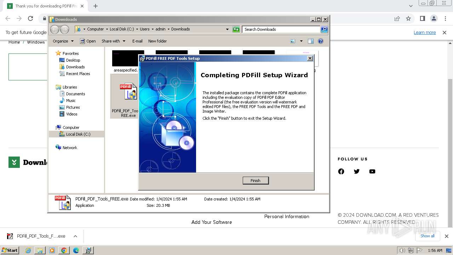Screen dimensions: 453x255
Task: Click the Explorer forward navigation arrow
Action: pyautogui.click(x=64, y=29)
